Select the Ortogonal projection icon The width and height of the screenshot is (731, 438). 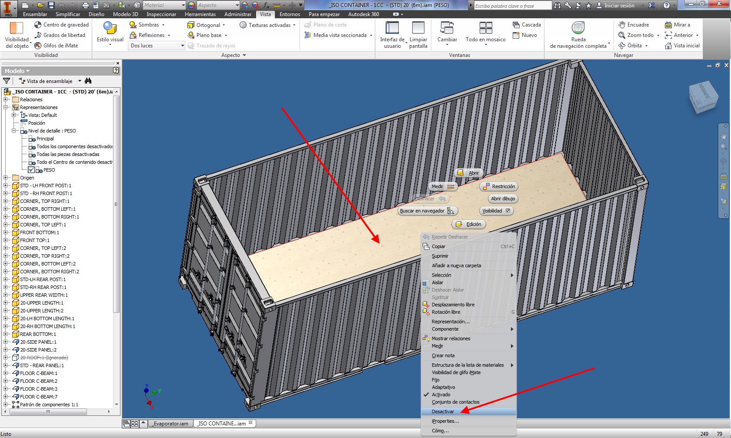[x=190, y=25]
